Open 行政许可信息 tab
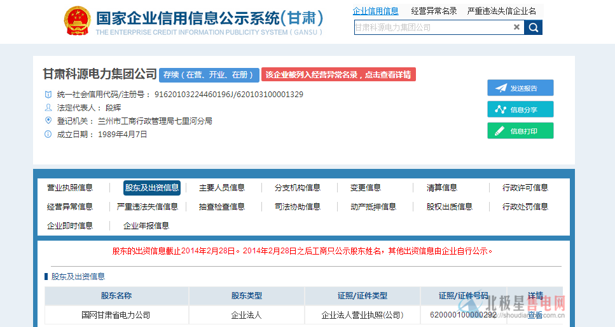The height and width of the screenshot is (327, 615). tap(525, 188)
